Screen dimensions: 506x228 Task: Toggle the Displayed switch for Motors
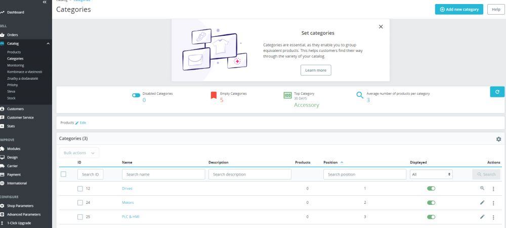pyautogui.click(x=431, y=203)
